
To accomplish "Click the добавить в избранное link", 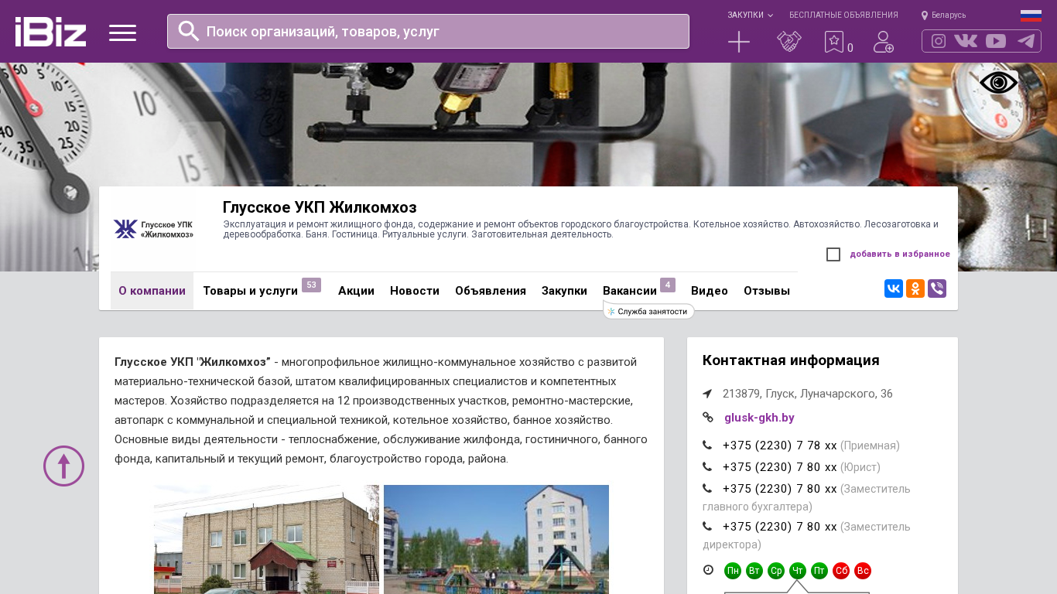I will 900,254.
